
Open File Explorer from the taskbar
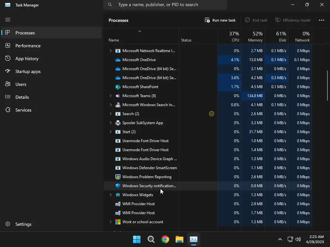click(180, 239)
